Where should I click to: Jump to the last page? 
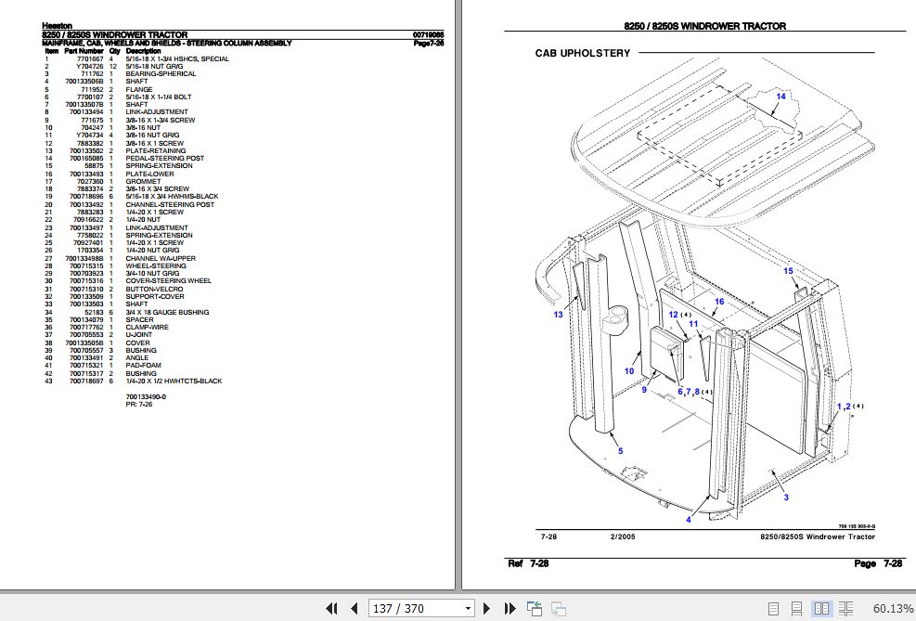coord(509,608)
